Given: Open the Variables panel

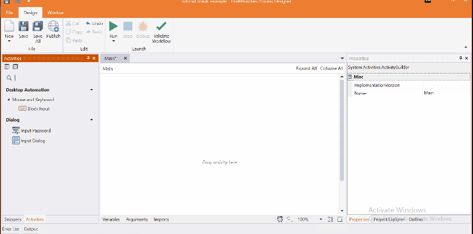Looking at the screenshot, I should pyautogui.click(x=111, y=219).
